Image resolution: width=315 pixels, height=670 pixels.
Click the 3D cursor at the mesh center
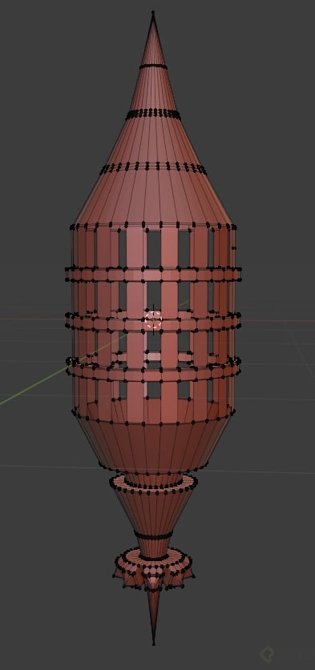153,319
